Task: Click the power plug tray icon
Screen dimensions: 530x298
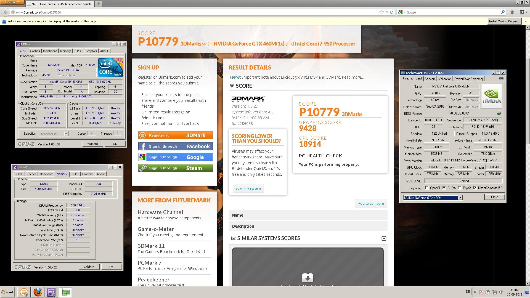Action: point(488,292)
